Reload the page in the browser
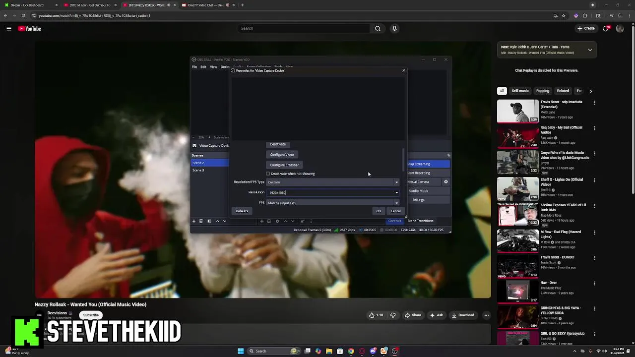This screenshot has width=635, height=357. tap(23, 15)
